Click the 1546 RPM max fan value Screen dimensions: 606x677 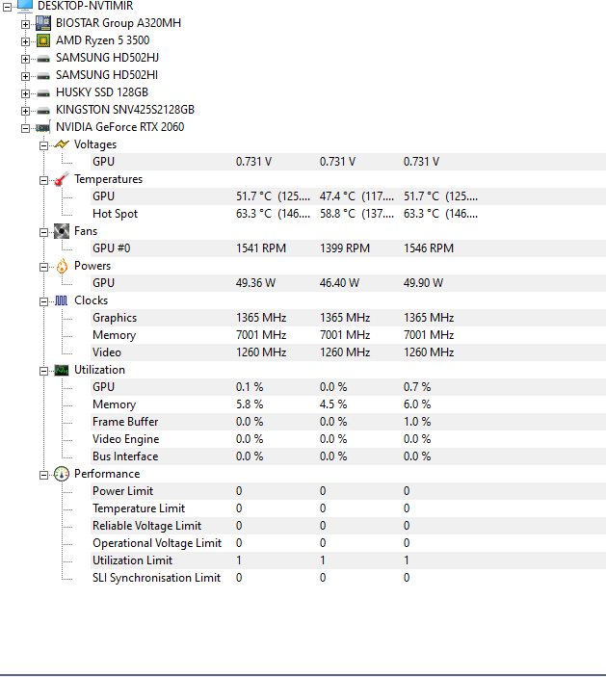point(429,248)
